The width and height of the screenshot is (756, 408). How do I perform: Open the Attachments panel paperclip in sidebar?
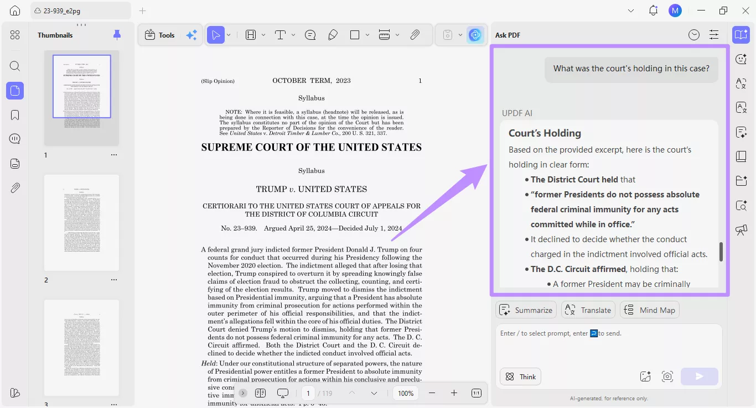point(15,187)
